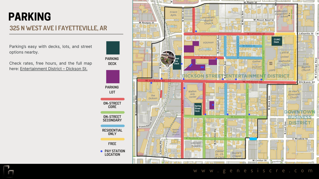Click the circular property photo marker
This screenshot has height=179, width=319.
pyautogui.click(x=167, y=59)
